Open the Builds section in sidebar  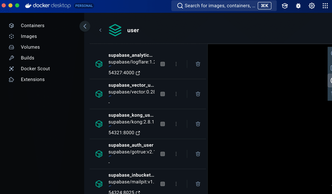tap(27, 58)
